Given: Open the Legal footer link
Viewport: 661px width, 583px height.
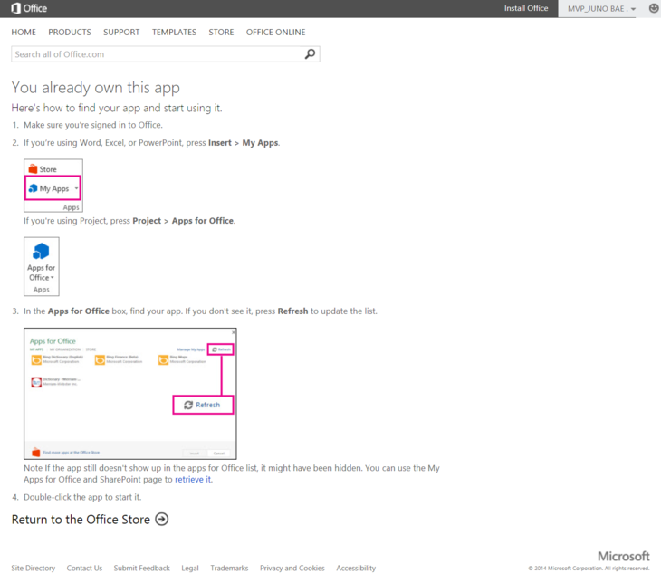Looking at the screenshot, I should tap(190, 568).
